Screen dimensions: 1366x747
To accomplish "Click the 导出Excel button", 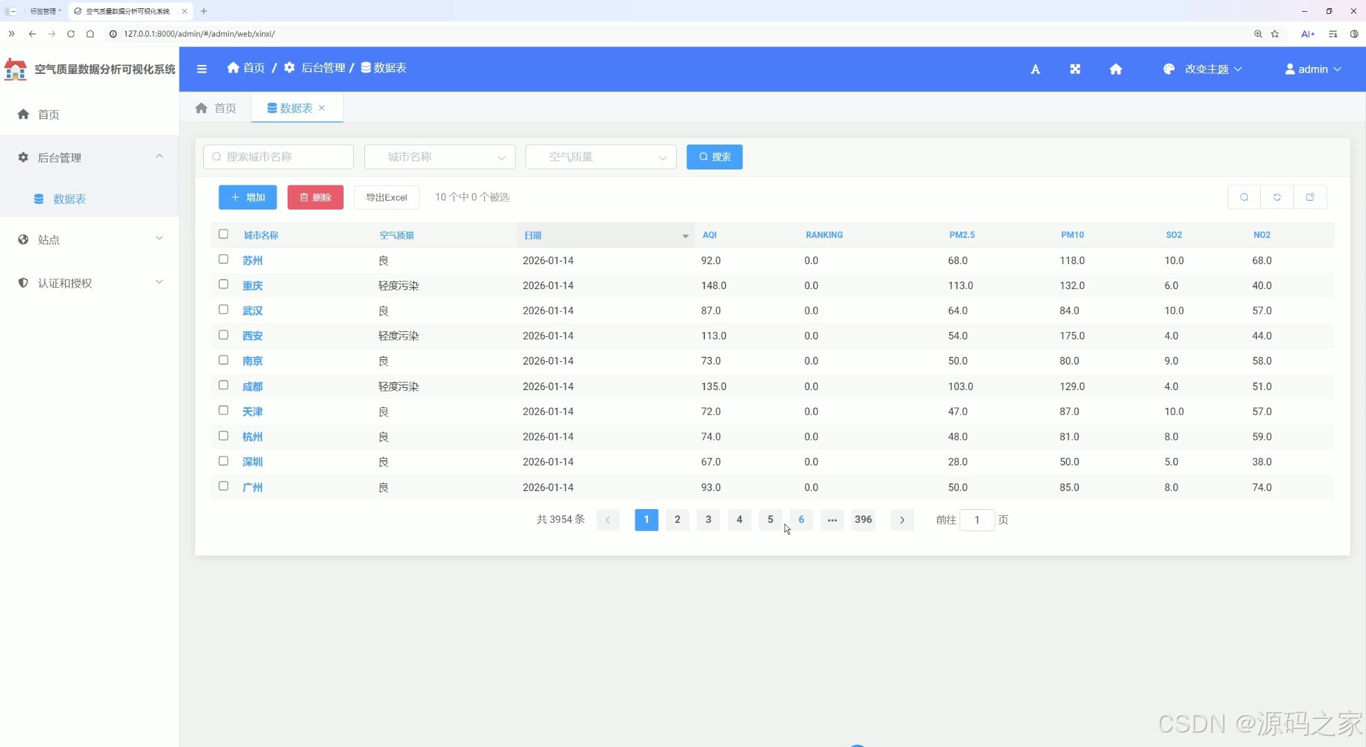I will [386, 197].
